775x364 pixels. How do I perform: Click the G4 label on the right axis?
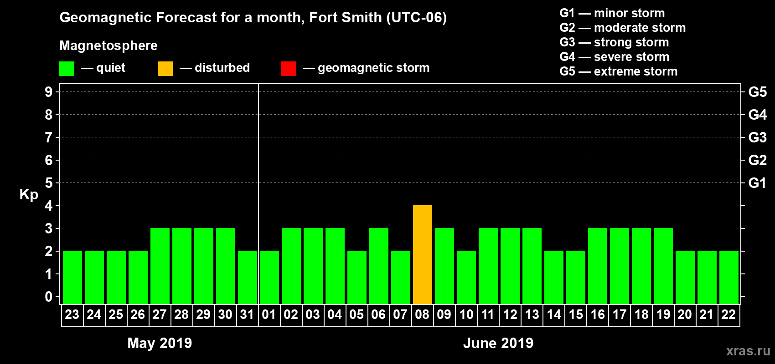[758, 115]
